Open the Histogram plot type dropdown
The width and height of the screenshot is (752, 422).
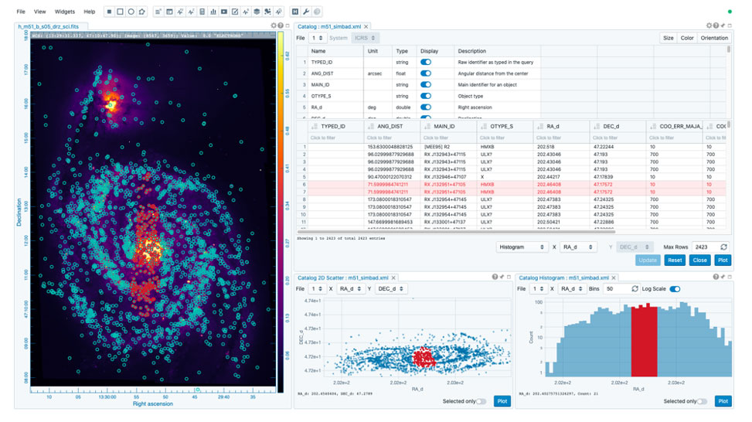coord(522,247)
